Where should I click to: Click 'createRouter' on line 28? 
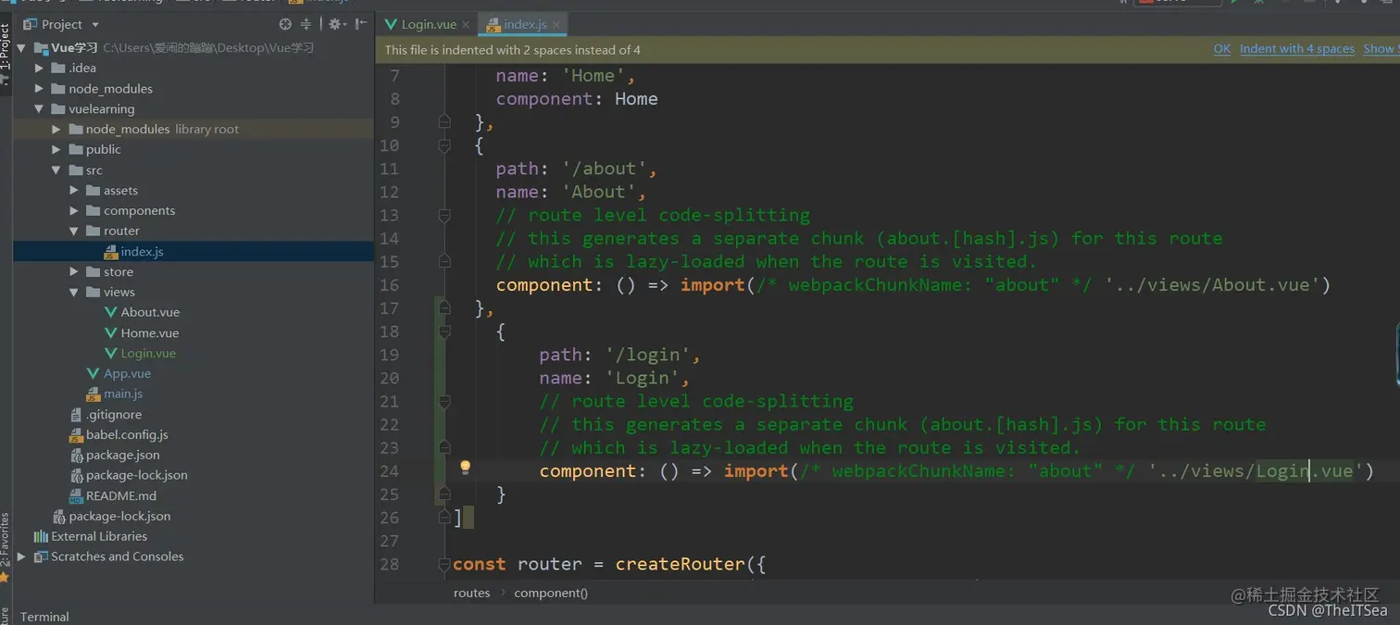(680, 564)
